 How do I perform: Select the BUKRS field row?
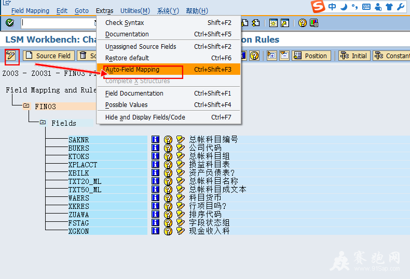pyautogui.click(x=108, y=148)
